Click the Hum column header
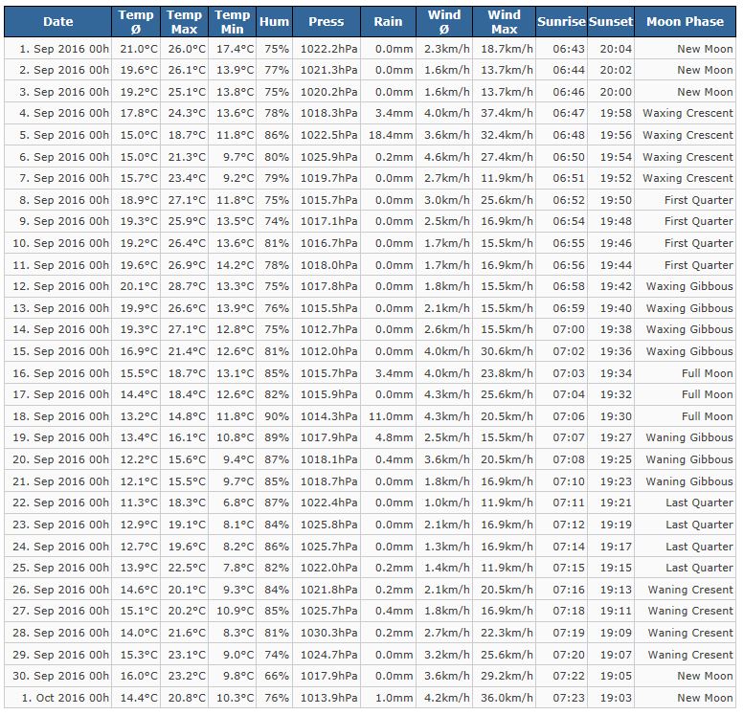Viewport: 744px width, 715px height. click(274, 22)
